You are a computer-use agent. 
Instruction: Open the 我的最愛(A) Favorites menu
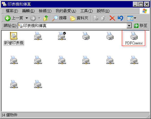[x=66, y=11]
